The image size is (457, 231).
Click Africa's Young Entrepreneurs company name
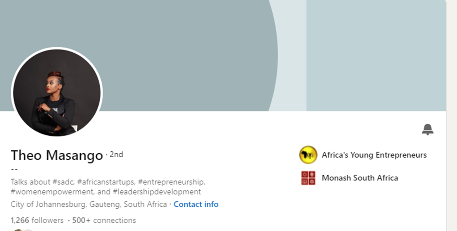(x=374, y=155)
